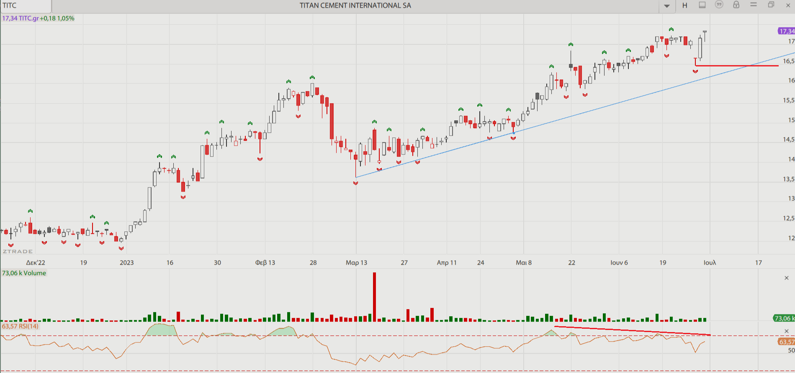795x373 pixels.
Task: Click the 63,57 RSI(14) indicator label
Action: (x=20, y=326)
